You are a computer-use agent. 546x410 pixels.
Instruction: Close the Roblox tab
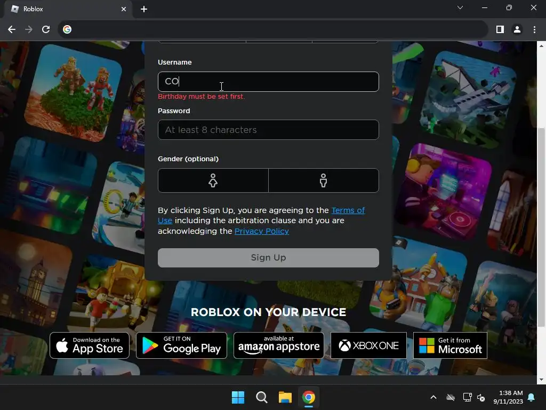pyautogui.click(x=124, y=9)
